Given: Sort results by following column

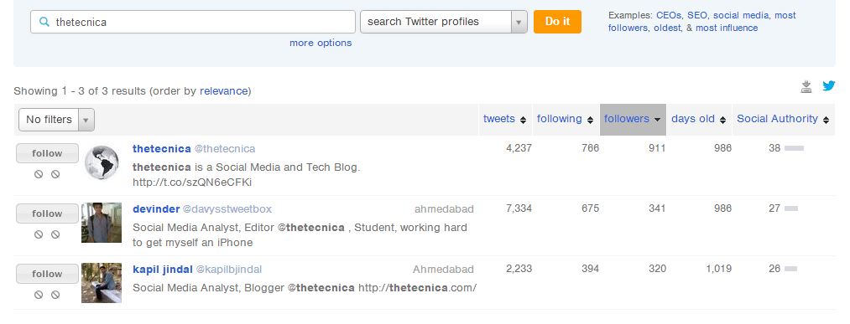Looking at the screenshot, I should pos(565,119).
